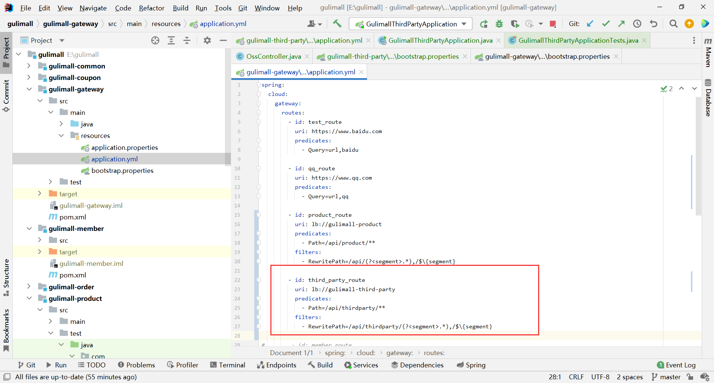Collapse the gulimall-gateway module
The image size is (714, 383).
coord(29,89)
